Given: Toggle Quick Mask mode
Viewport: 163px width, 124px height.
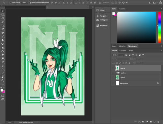Looking at the screenshot, I should pyautogui.click(x=3, y=96).
